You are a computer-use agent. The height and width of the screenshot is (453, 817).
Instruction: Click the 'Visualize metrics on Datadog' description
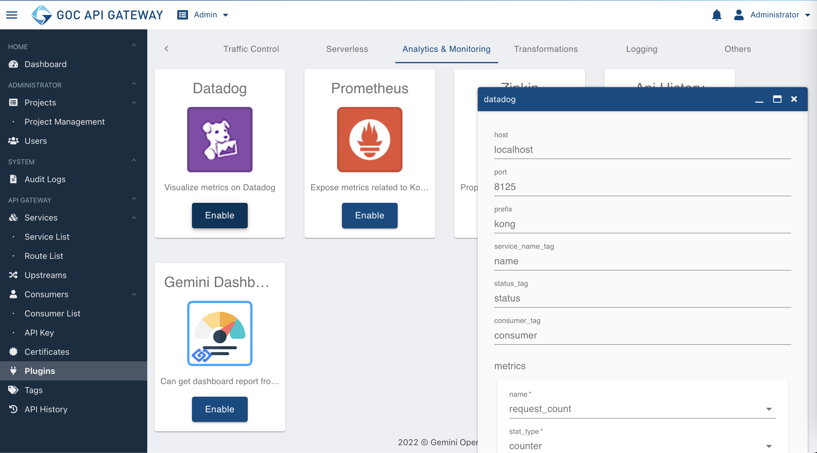(x=220, y=188)
